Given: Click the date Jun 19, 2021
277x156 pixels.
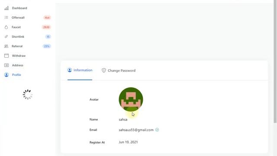Looking at the screenshot, I should (x=128, y=142).
